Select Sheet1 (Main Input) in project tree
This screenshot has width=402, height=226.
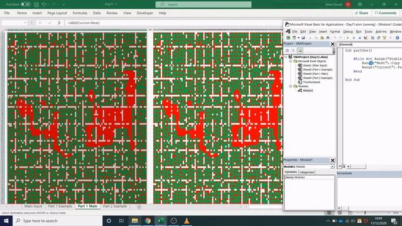[x=315, y=65]
